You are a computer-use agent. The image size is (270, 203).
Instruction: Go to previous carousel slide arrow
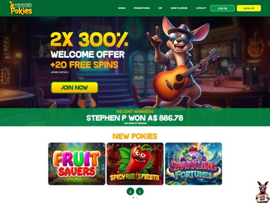coord(130,192)
